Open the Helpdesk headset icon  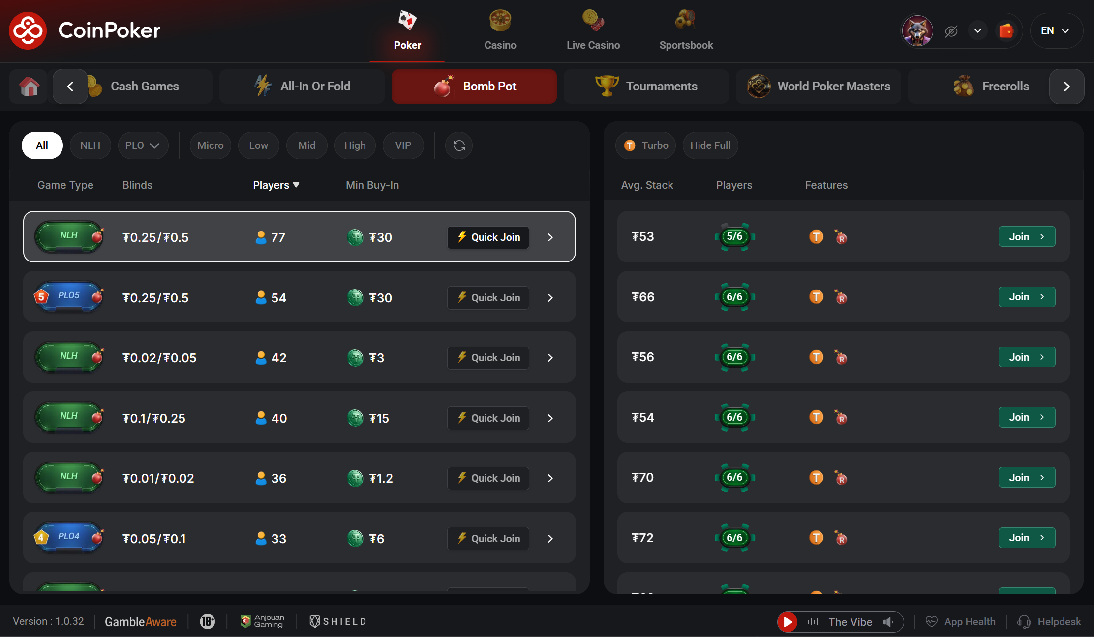(1024, 622)
